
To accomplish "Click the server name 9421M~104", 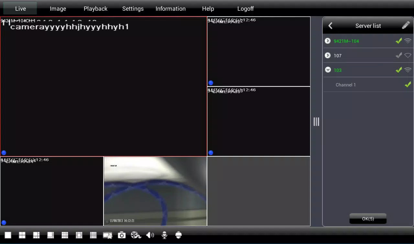I will tap(346, 41).
